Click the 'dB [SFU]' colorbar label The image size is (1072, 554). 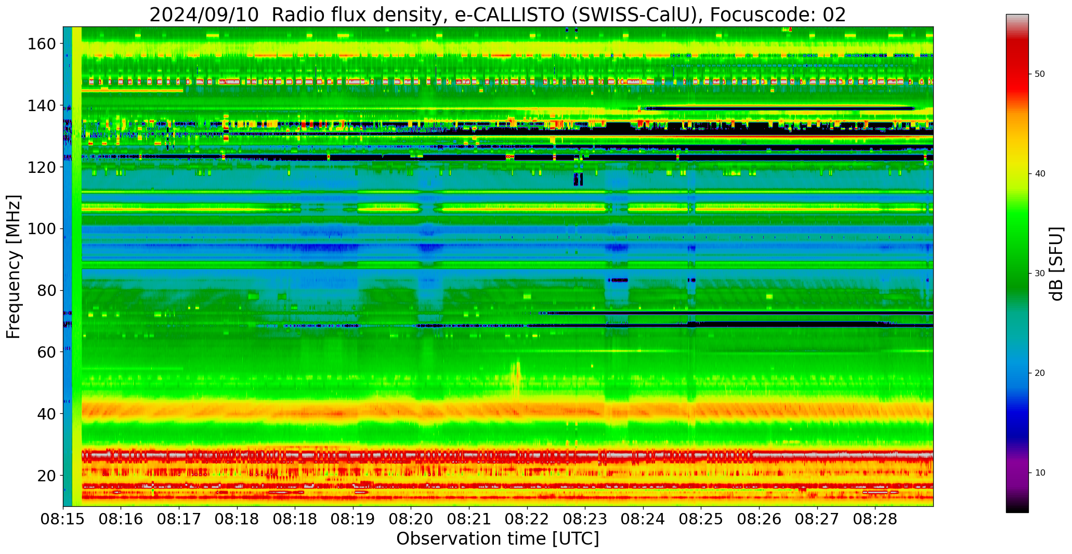coord(1056,264)
